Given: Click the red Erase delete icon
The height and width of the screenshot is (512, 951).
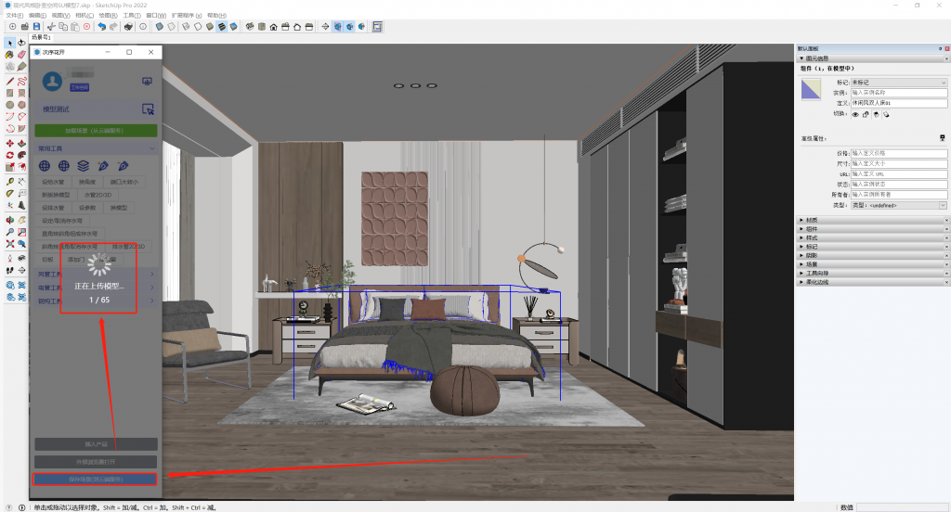Looking at the screenshot, I should tap(86, 27).
